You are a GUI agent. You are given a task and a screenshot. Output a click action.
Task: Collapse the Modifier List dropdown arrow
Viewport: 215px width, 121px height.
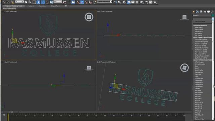point(213,19)
